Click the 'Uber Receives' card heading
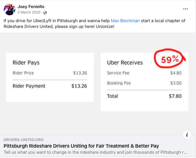 pos(125,62)
